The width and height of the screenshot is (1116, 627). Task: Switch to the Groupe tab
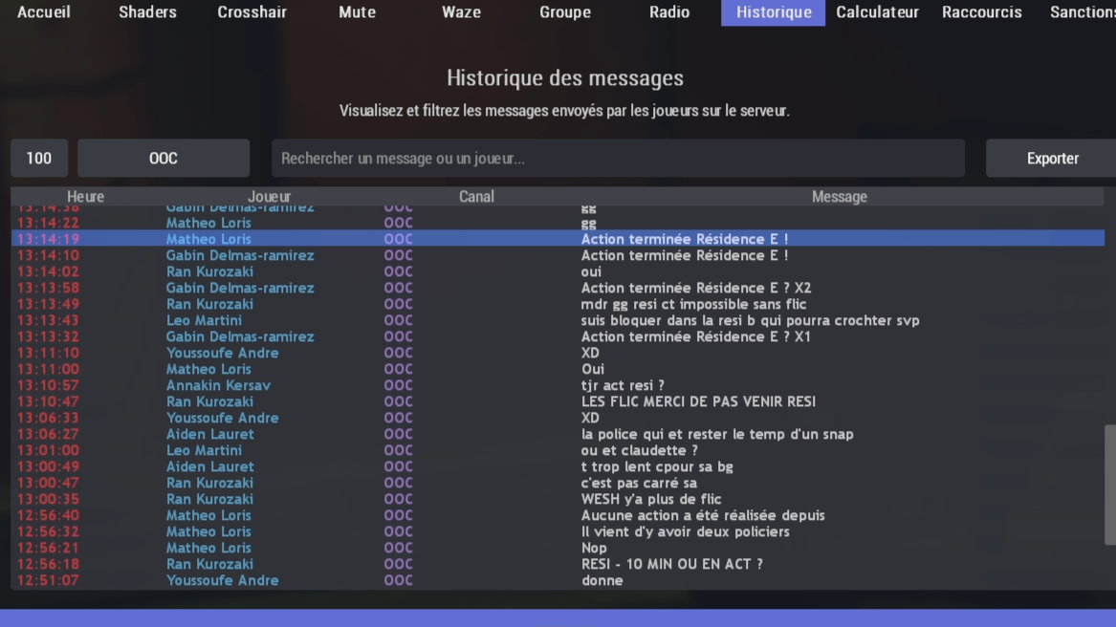(x=565, y=12)
